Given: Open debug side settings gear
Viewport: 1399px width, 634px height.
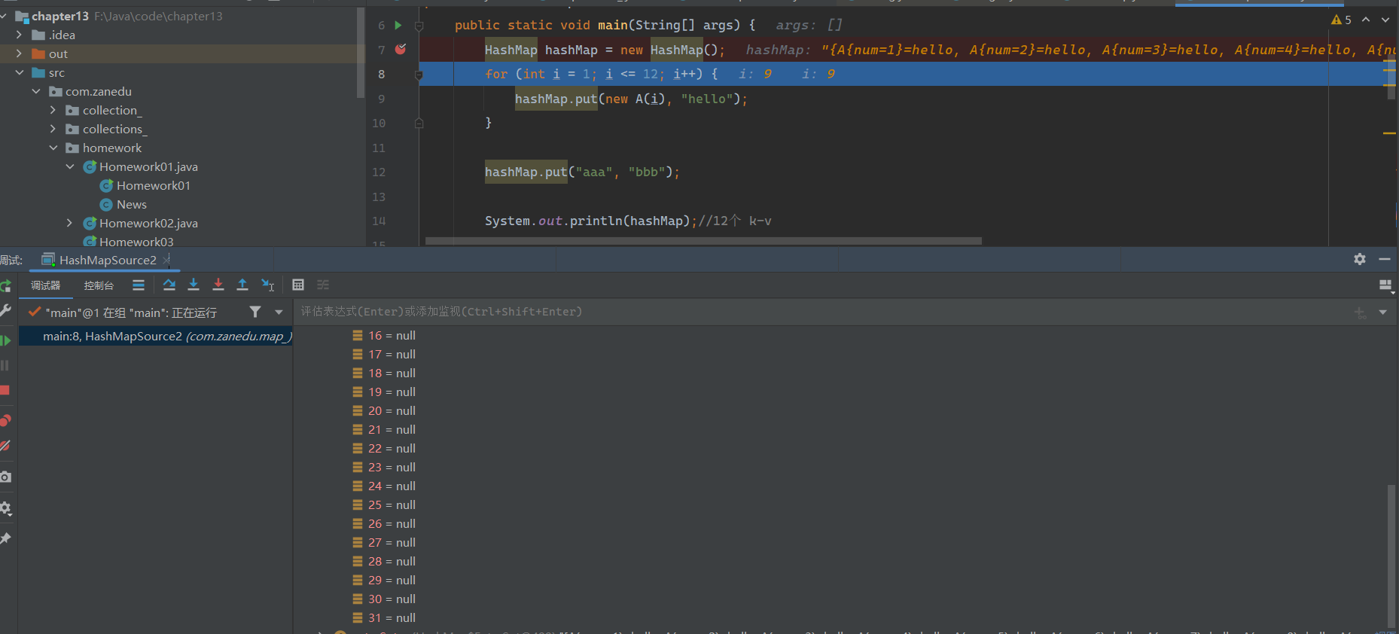Looking at the screenshot, I should (x=5, y=508).
